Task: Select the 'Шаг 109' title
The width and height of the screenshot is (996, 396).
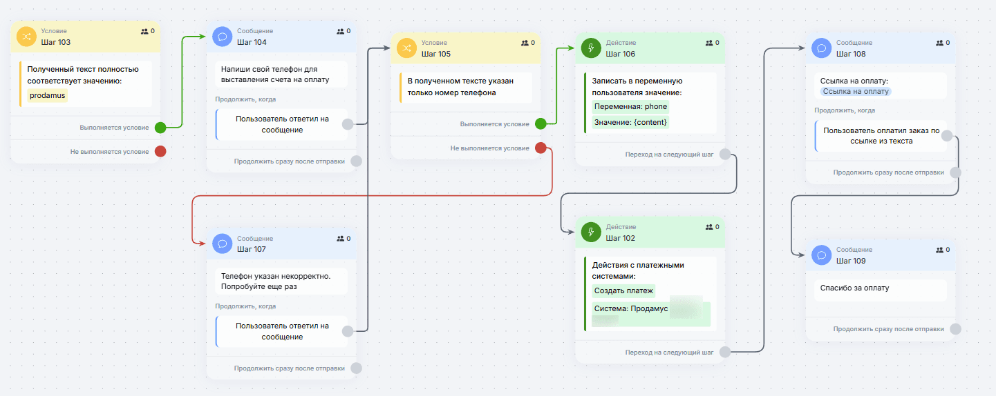Action: click(851, 261)
